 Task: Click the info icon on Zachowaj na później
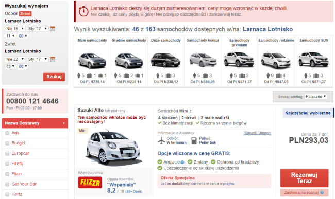point(322,193)
